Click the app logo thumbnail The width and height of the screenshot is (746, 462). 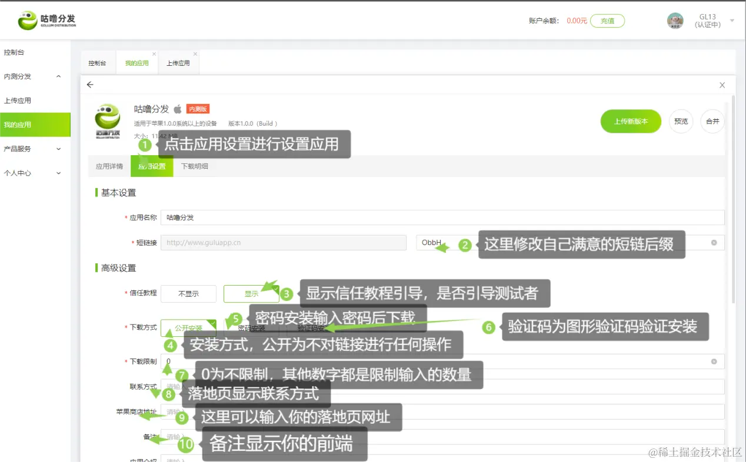[x=107, y=120]
